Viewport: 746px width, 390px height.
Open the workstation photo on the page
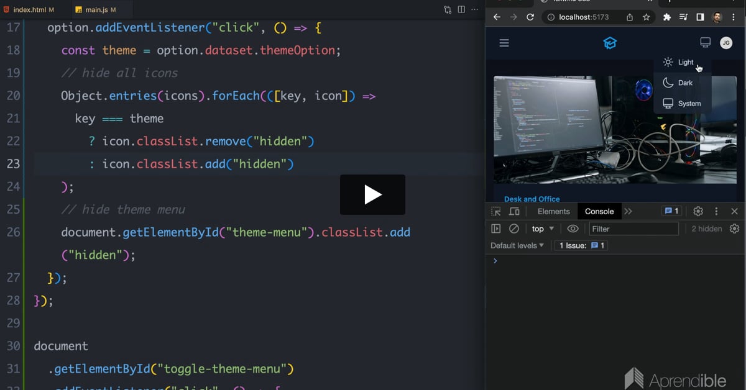point(614,130)
